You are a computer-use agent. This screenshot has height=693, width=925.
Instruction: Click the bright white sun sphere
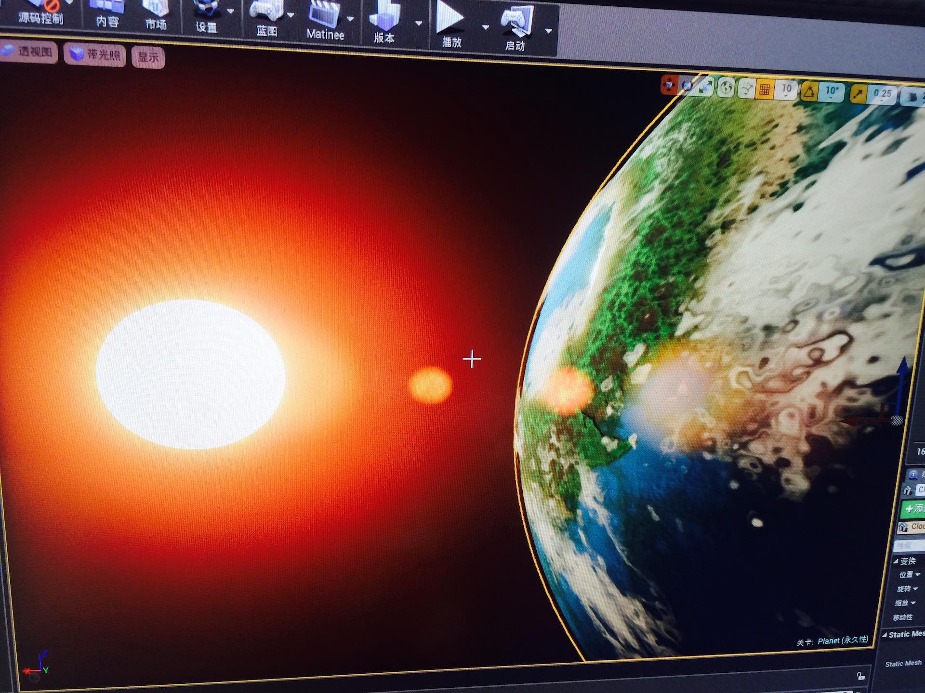click(x=190, y=374)
